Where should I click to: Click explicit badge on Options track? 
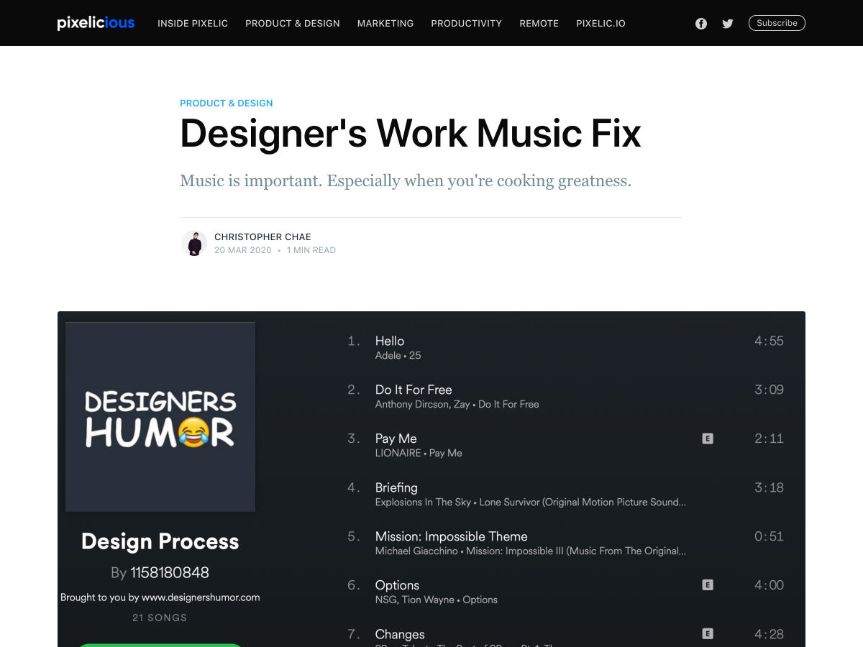[708, 585]
